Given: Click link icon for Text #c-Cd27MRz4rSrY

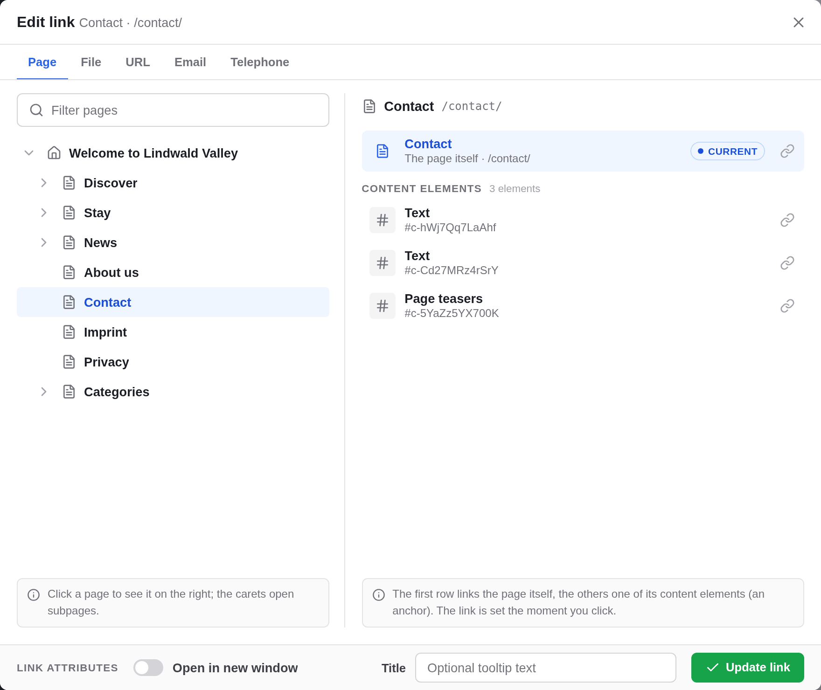Looking at the screenshot, I should click(787, 263).
